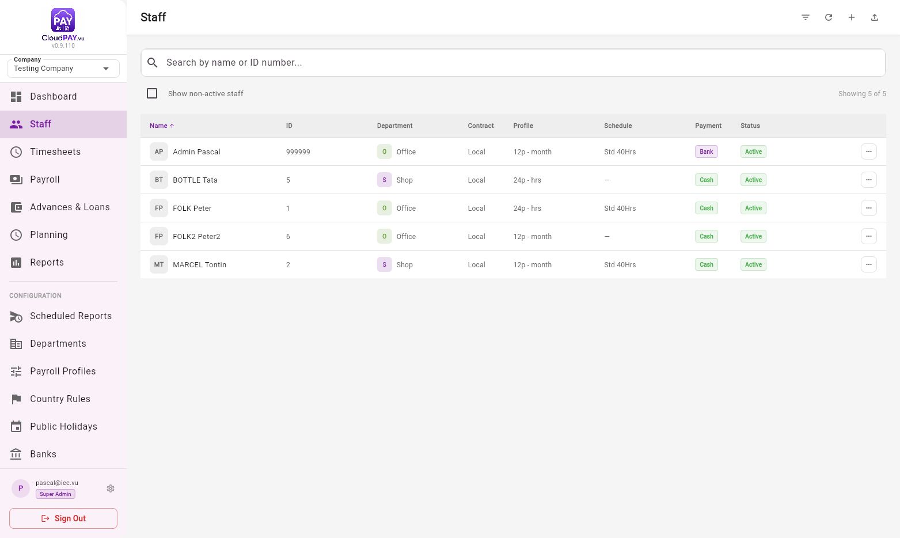The image size is (900, 538).
Task: Click the P user avatar
Action: [21, 488]
